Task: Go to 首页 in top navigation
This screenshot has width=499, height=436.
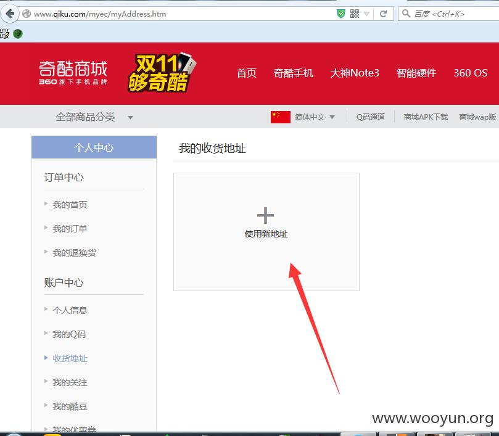Action: 247,73
